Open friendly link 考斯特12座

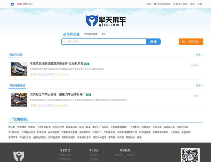[183, 127]
